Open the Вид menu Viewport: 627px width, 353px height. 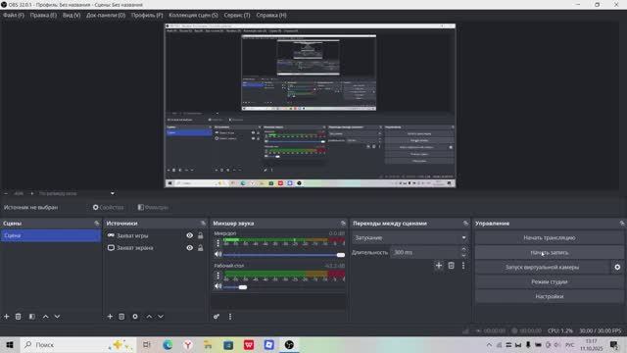pos(72,15)
